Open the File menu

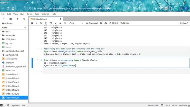coord(3,14)
